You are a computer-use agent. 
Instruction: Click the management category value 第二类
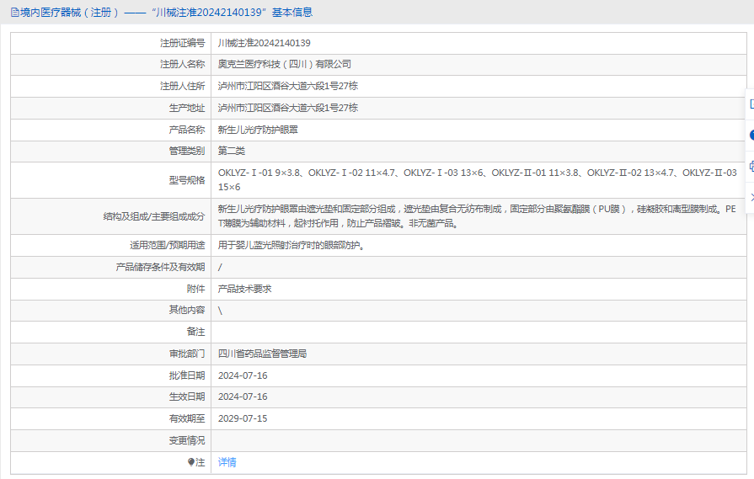tap(232, 152)
